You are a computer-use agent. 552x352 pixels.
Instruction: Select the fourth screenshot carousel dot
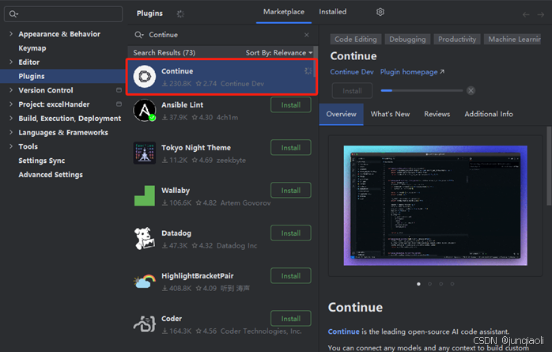coord(452,284)
